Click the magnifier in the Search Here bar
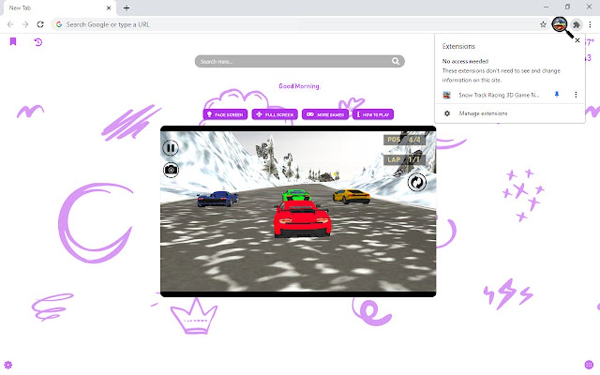The width and height of the screenshot is (600, 375). pyautogui.click(x=396, y=61)
